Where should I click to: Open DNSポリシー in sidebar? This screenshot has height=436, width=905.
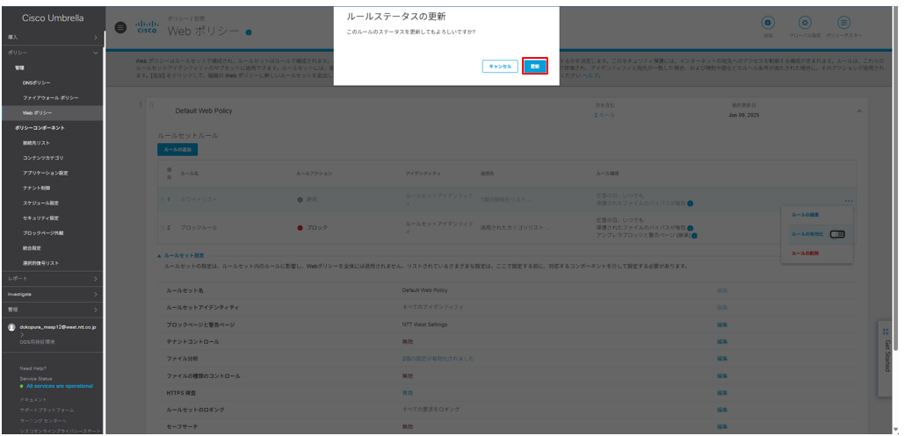point(36,83)
